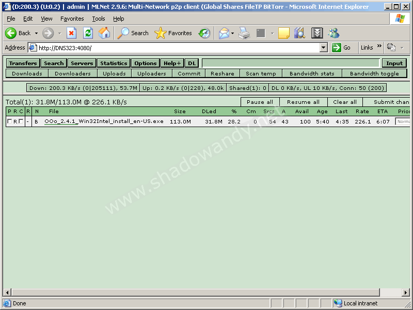The height and width of the screenshot is (310, 413).
Task: Open the Options tab
Action: pyautogui.click(x=146, y=63)
